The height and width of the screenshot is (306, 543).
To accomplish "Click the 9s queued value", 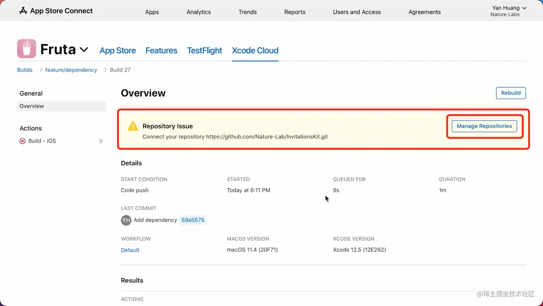I will pyautogui.click(x=336, y=190).
